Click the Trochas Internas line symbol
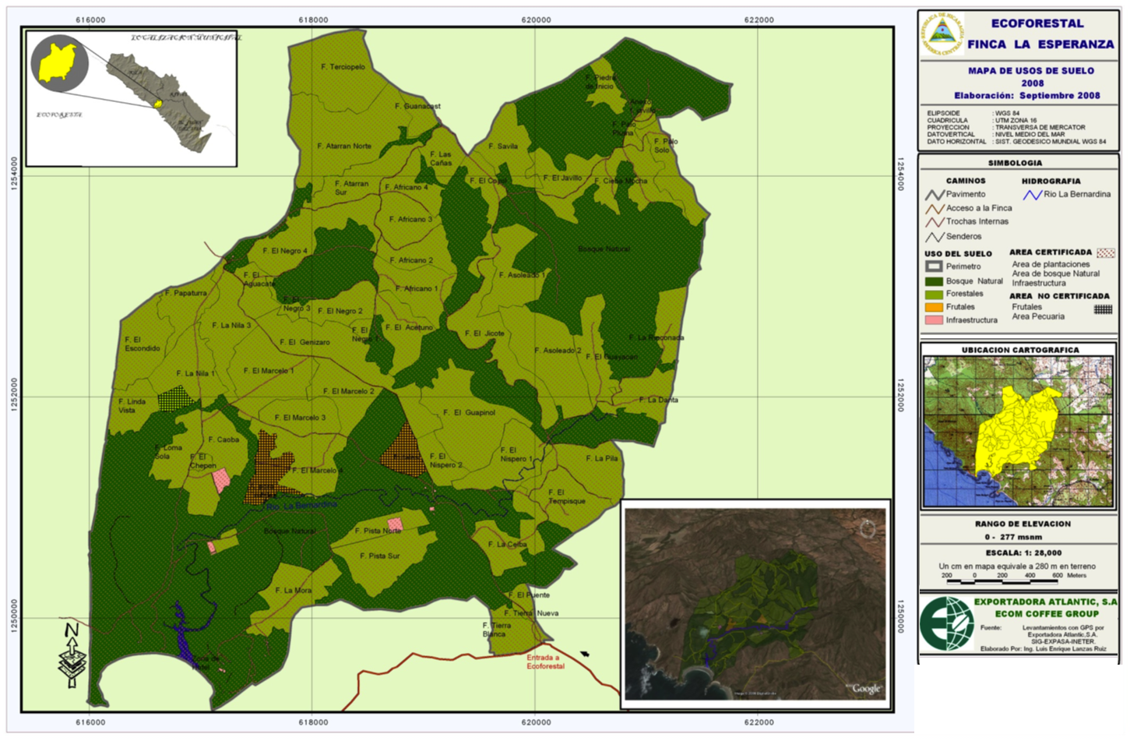 935,222
